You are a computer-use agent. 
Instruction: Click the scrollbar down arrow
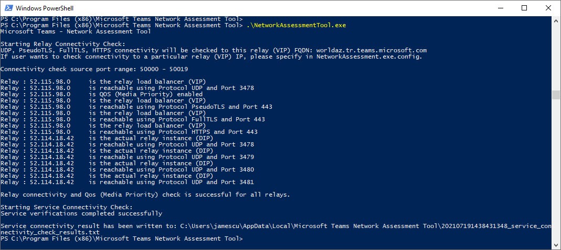(556, 246)
